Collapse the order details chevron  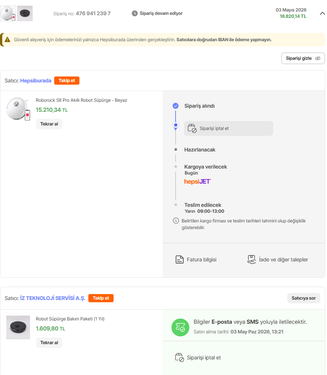tap(322, 13)
